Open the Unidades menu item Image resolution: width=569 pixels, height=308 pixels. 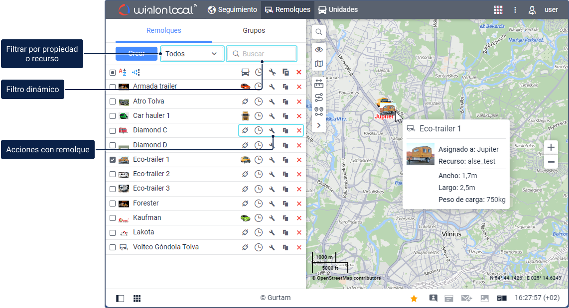pyautogui.click(x=338, y=9)
